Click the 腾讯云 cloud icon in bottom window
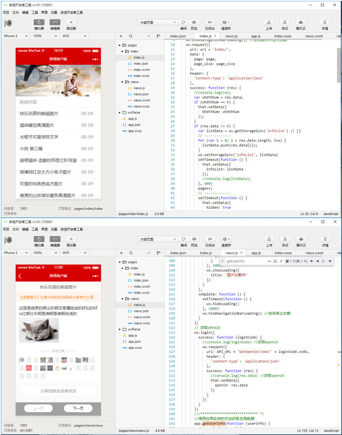The image size is (342, 435). [301, 239]
